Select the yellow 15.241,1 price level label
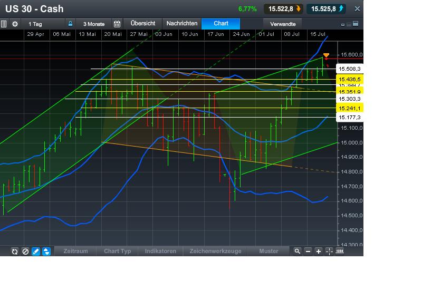The height and width of the screenshot is (290, 422). click(x=350, y=108)
